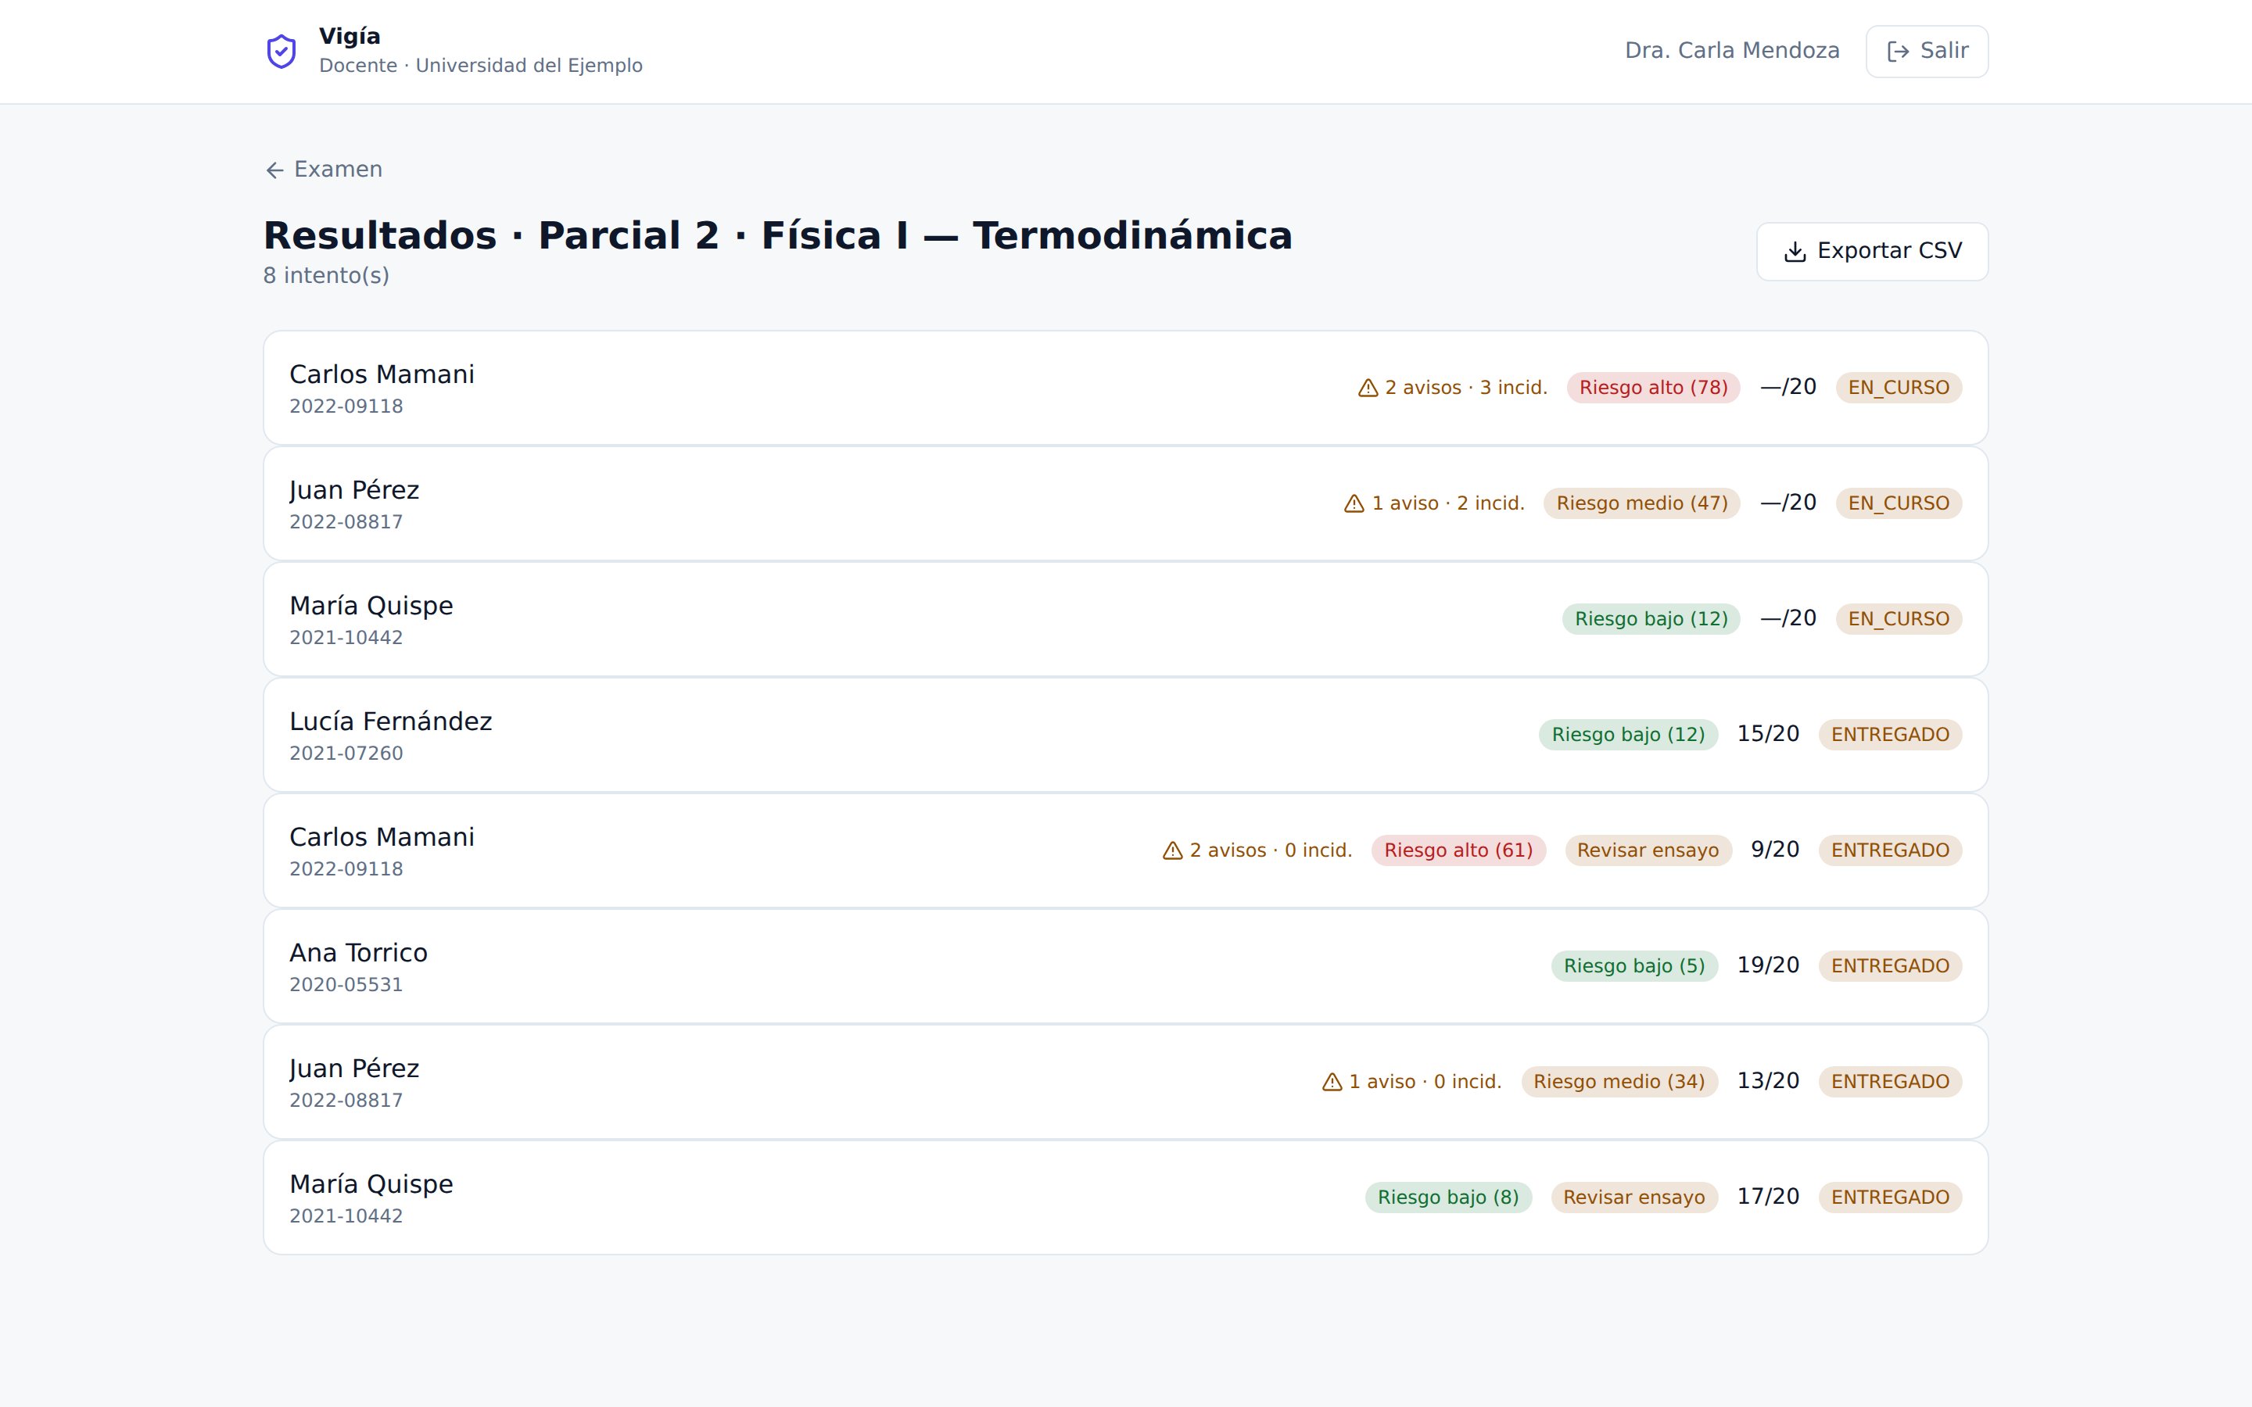The height and width of the screenshot is (1407, 2252).
Task: Click the —/20 score in Juan Pérez's row
Action: pyautogui.click(x=1788, y=503)
